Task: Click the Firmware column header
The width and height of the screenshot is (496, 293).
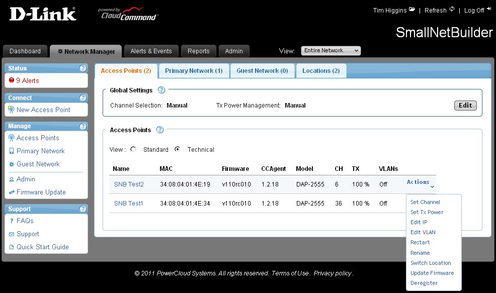Action: pos(235,169)
